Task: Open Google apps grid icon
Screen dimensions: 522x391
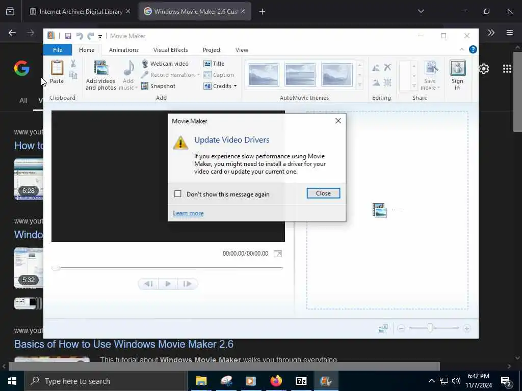Action: pyautogui.click(x=507, y=69)
